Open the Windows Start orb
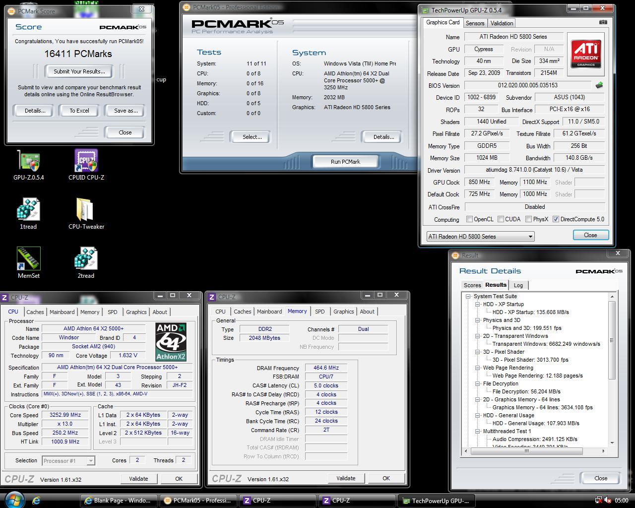 (x=13, y=500)
